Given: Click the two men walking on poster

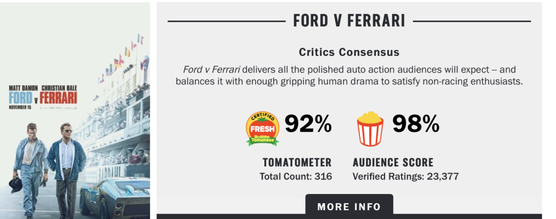Looking at the screenshot, I should click(x=48, y=163).
